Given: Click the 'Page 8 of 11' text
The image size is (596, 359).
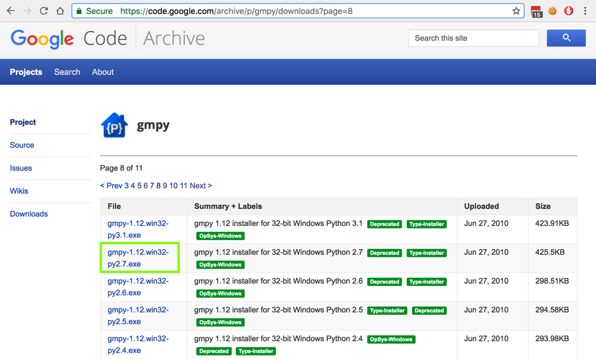Looking at the screenshot, I should tap(121, 168).
